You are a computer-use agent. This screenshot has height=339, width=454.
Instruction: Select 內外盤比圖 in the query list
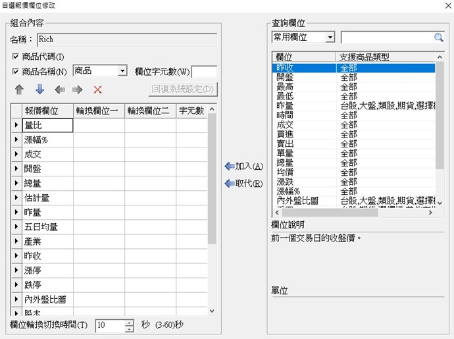[297, 200]
